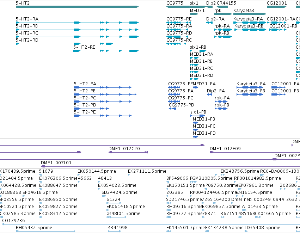Select protein CG9775-PD label
The width and height of the screenshot is (300, 233).
tap(182, 105)
